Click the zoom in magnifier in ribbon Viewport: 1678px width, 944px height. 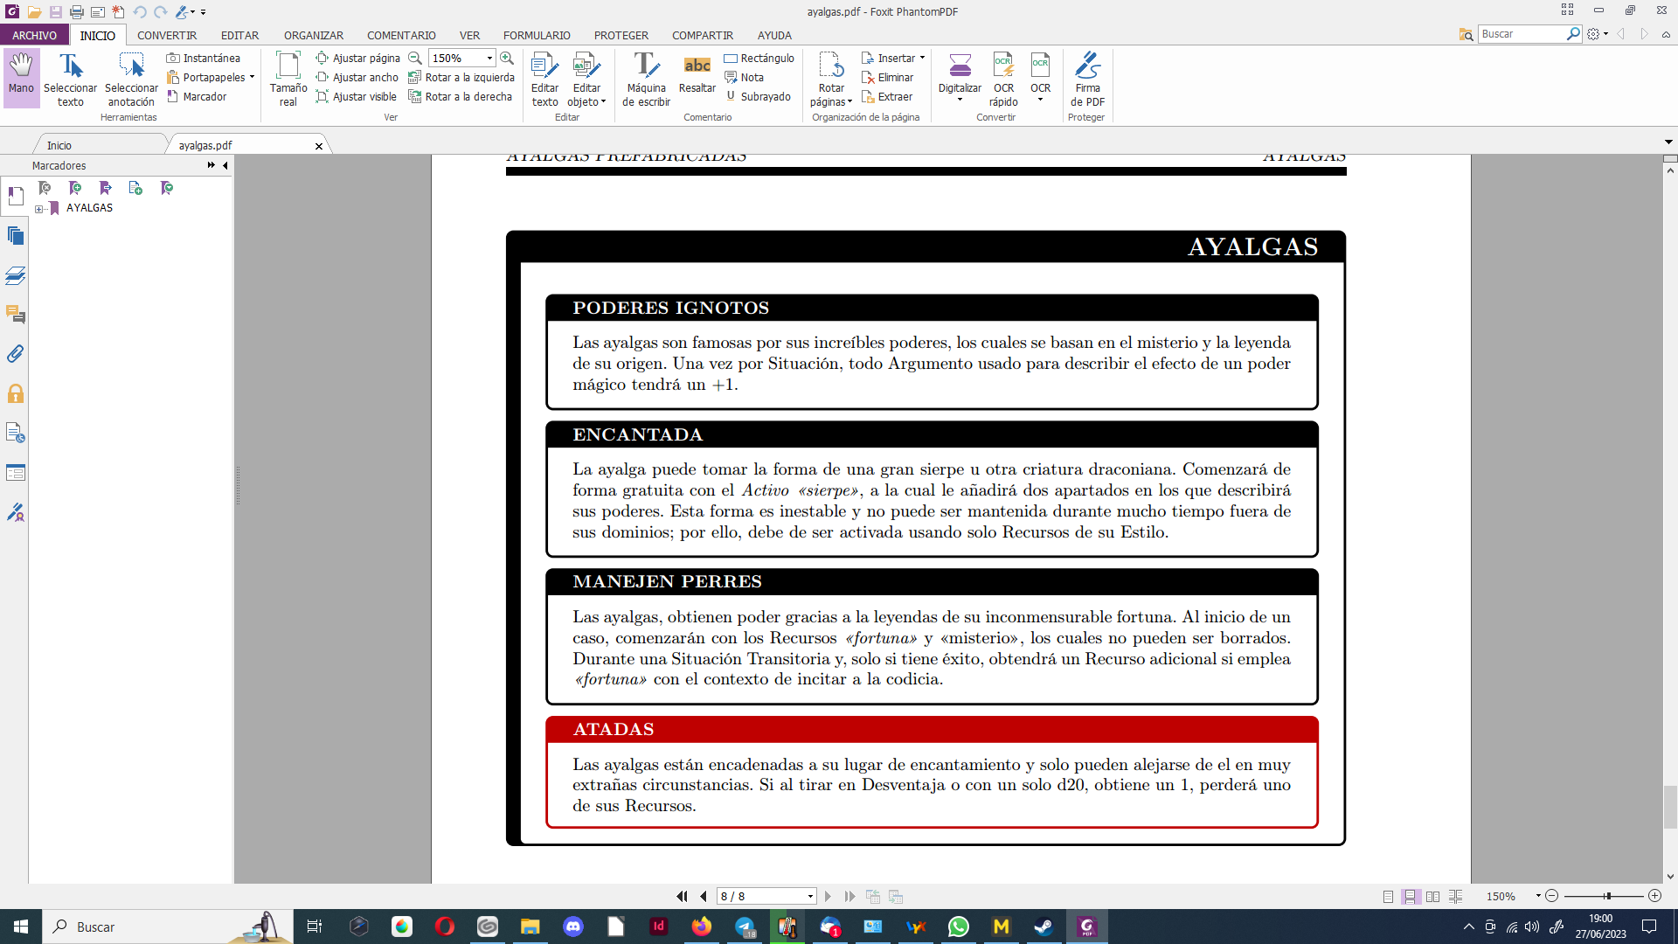pyautogui.click(x=507, y=58)
